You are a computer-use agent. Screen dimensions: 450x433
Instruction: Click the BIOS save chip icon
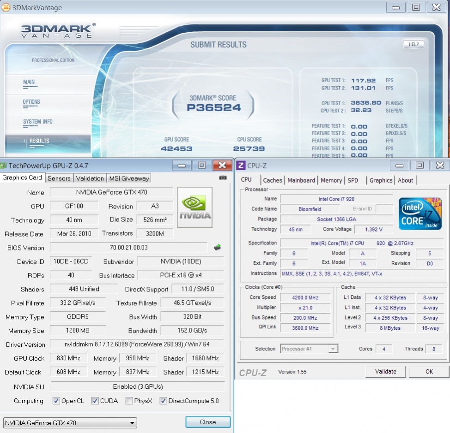click(x=217, y=247)
